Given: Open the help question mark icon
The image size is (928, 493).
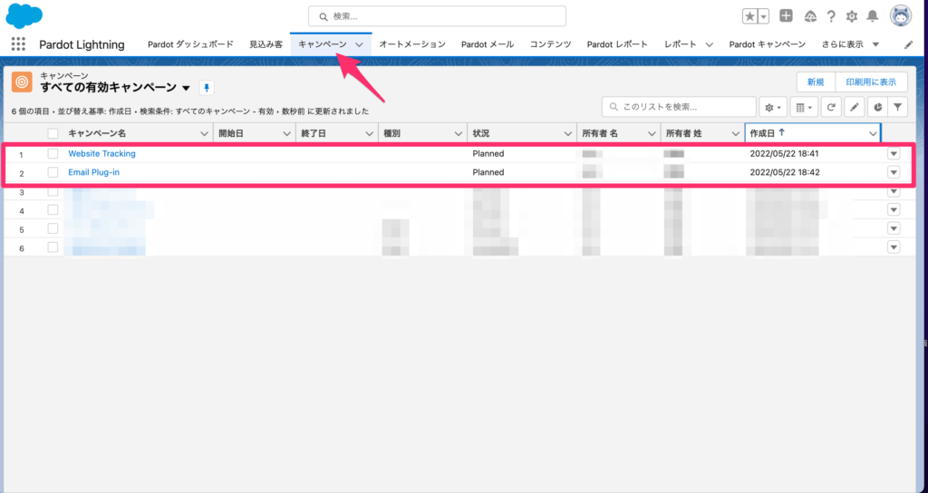Looking at the screenshot, I should [x=832, y=16].
